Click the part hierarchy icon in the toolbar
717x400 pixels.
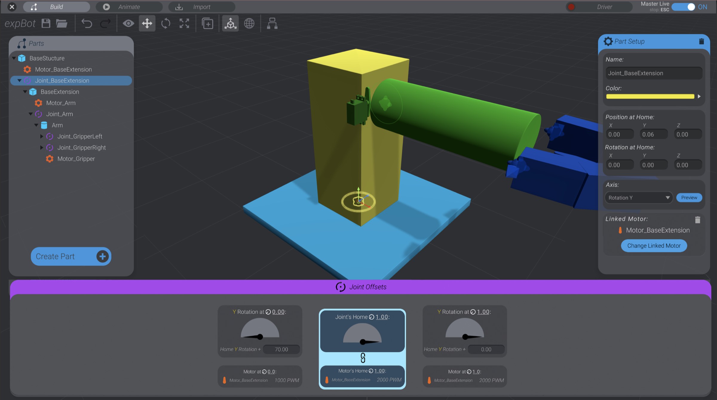(x=271, y=23)
